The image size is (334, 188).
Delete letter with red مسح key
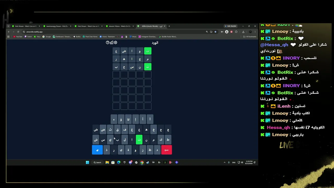[x=166, y=150]
